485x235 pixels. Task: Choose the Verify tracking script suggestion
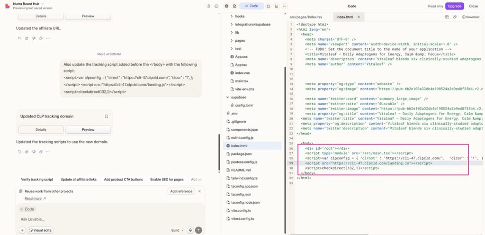(x=37, y=180)
